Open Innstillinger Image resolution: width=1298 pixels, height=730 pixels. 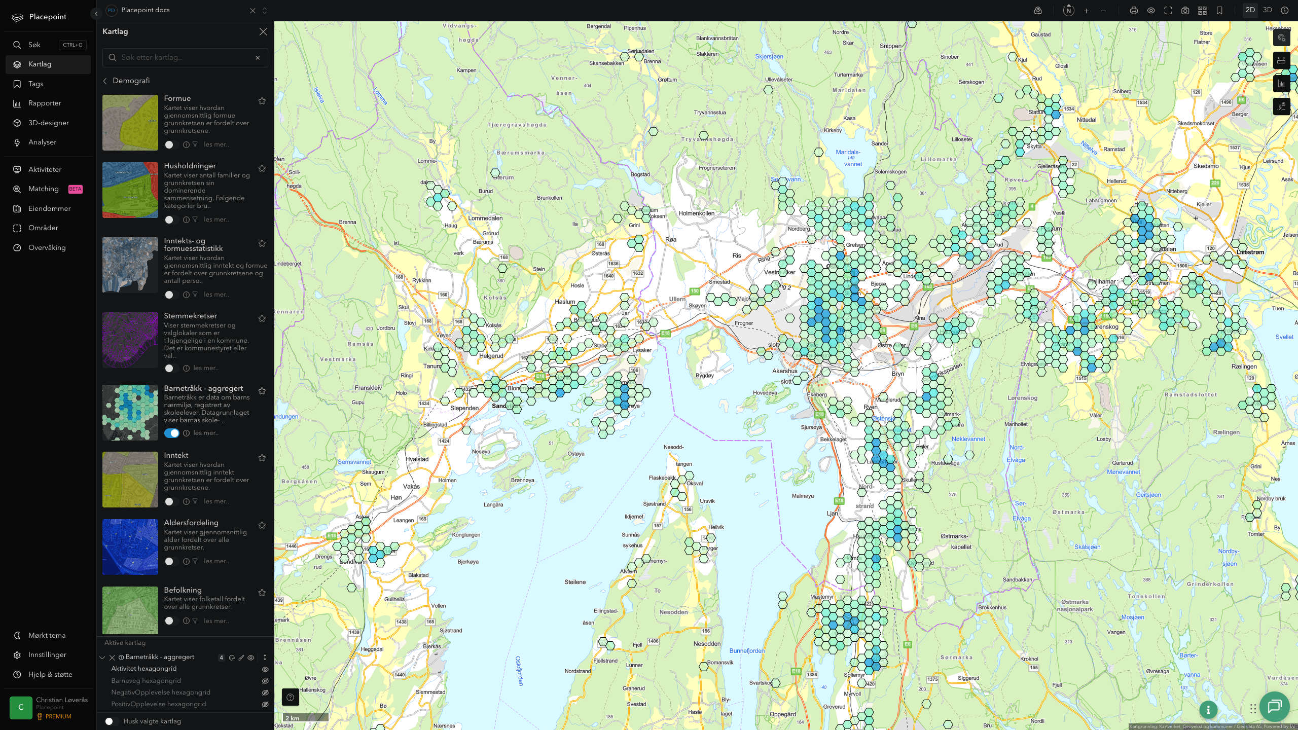(x=48, y=655)
